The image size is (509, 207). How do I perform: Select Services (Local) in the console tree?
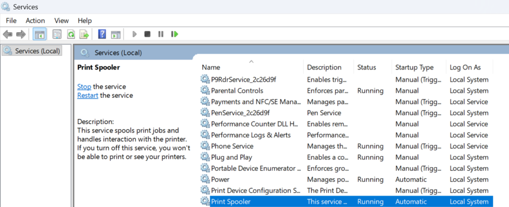31,51
